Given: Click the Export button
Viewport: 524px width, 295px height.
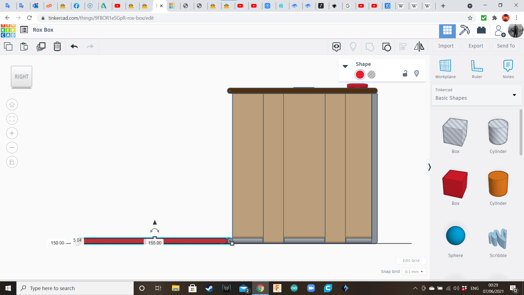Looking at the screenshot, I should click(476, 46).
